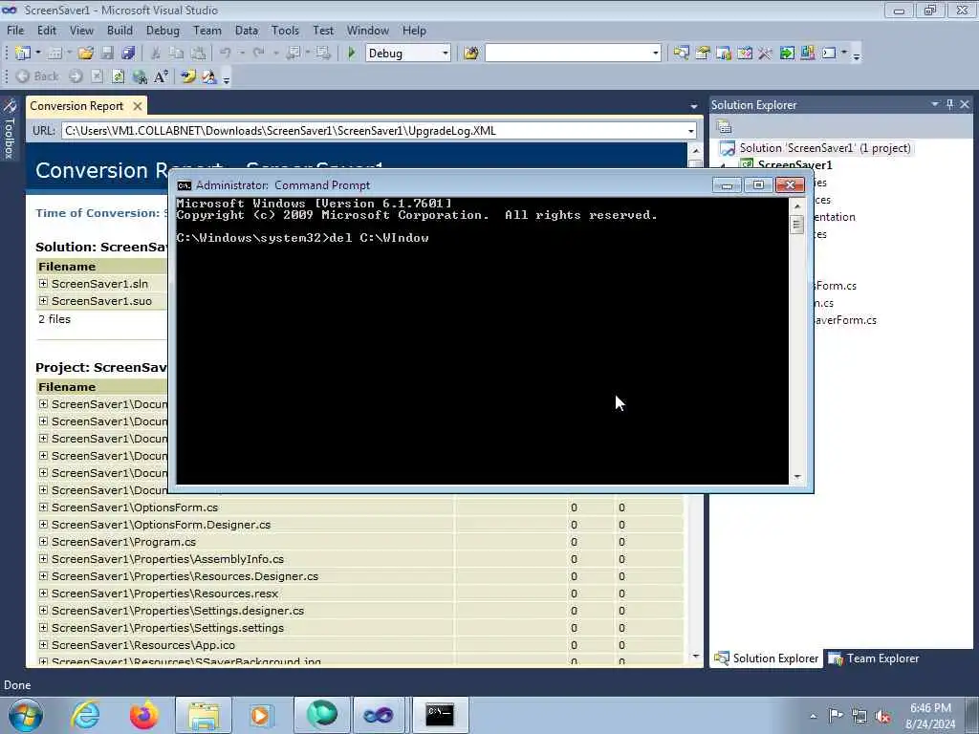
Task: Click the Undo arrow icon
Action: tap(226, 54)
